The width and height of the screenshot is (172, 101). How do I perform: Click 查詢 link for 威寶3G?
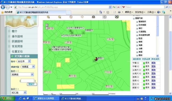pos(153,88)
